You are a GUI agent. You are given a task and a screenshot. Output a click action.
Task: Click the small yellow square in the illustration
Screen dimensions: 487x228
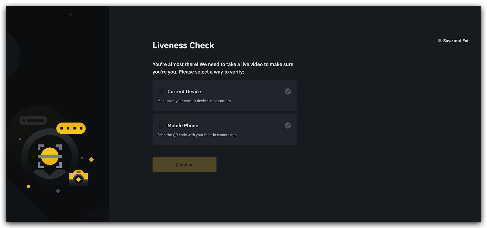click(29, 186)
